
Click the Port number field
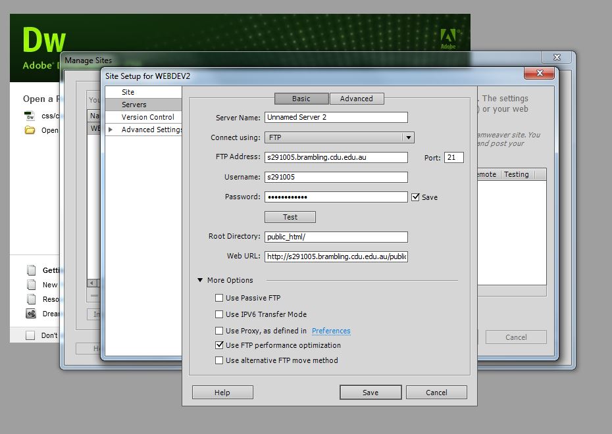tap(454, 157)
